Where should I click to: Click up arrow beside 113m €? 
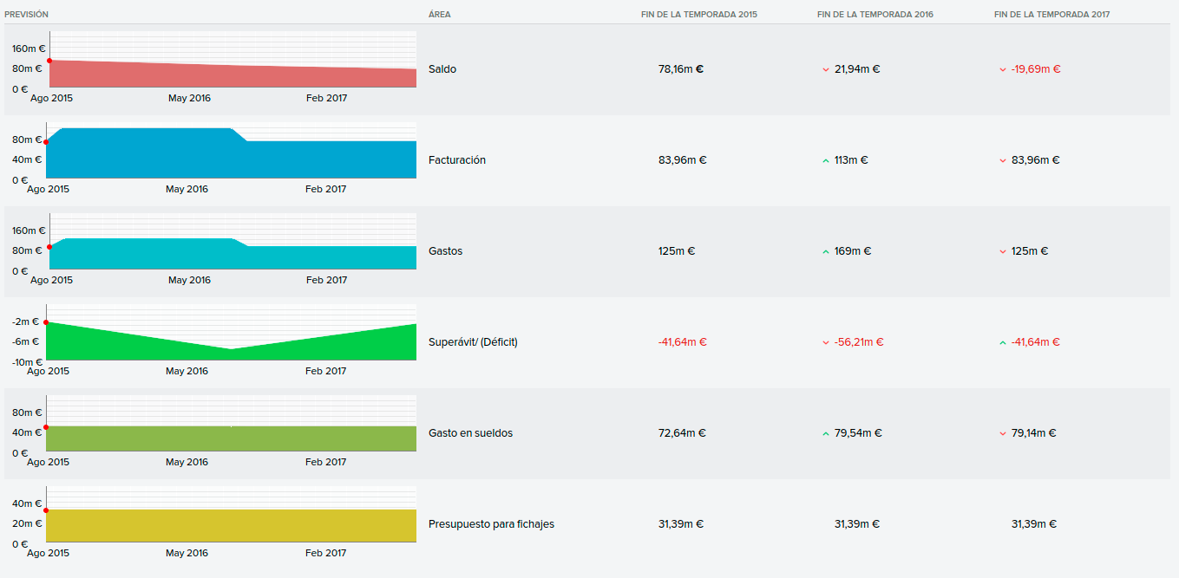[826, 160]
